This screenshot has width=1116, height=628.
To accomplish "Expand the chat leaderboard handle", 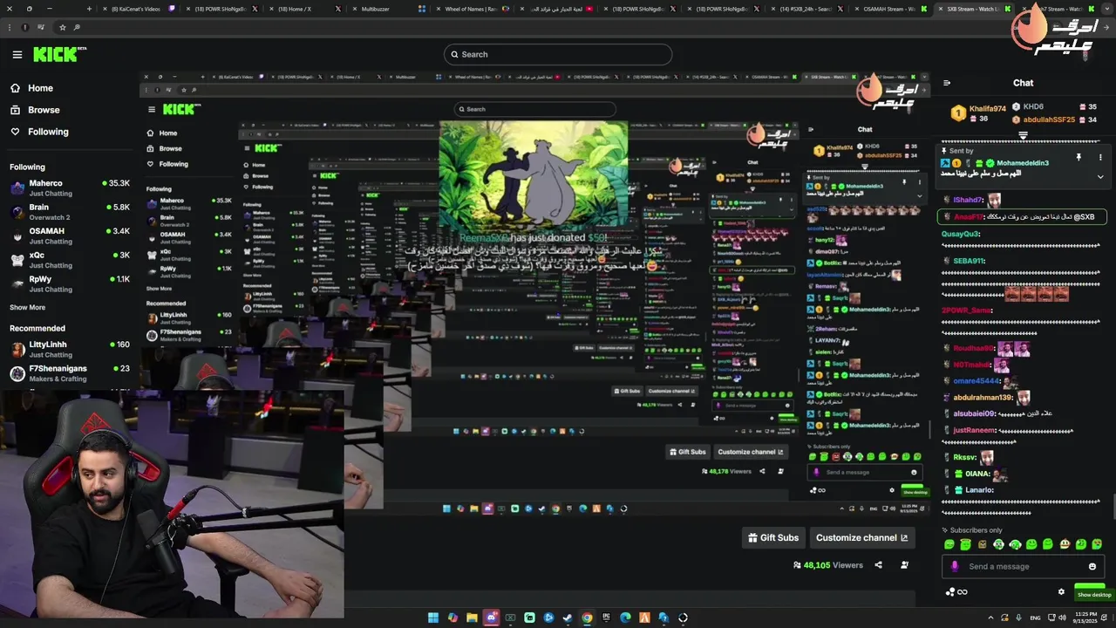I will pos(1024,135).
